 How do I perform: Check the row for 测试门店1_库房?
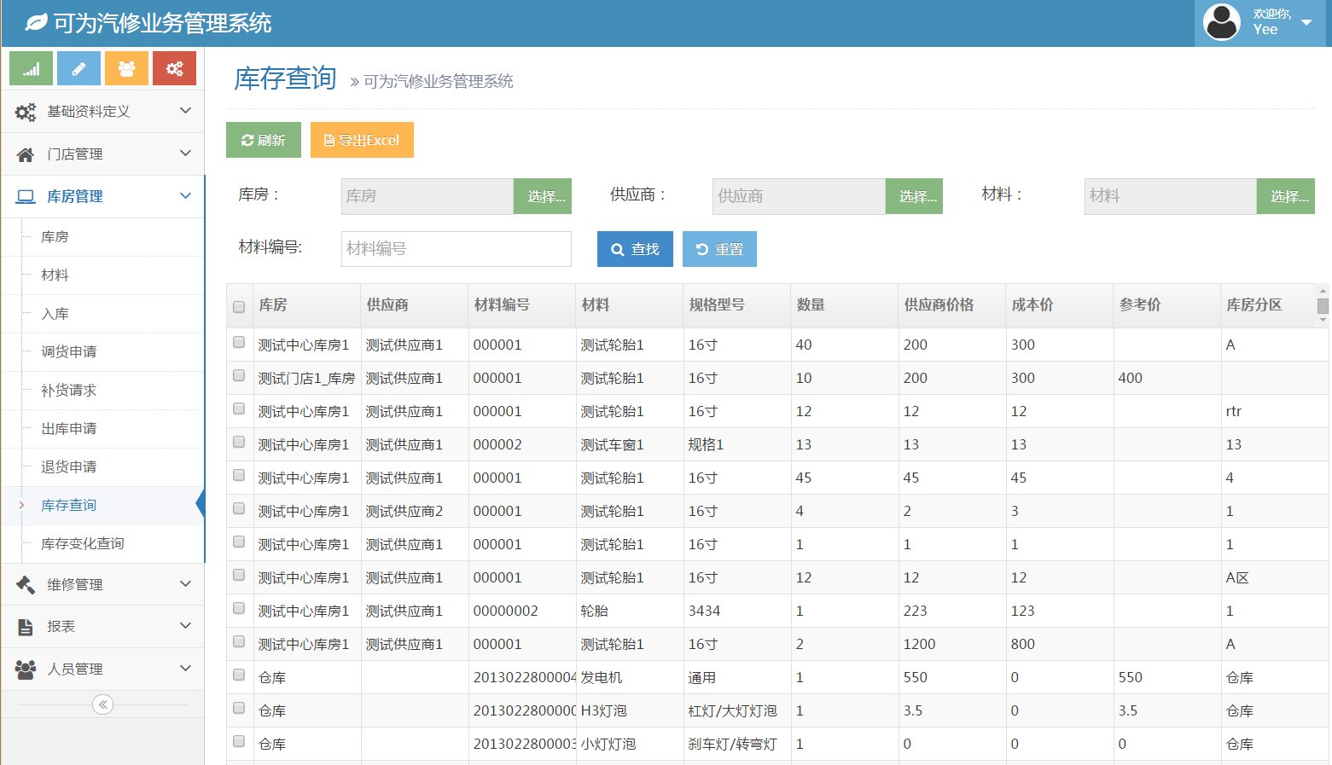(x=239, y=376)
